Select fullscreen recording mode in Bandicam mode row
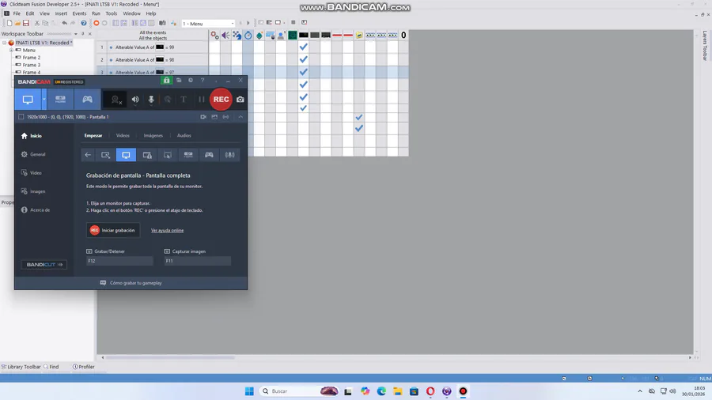This screenshot has height=400, width=712. tap(126, 155)
